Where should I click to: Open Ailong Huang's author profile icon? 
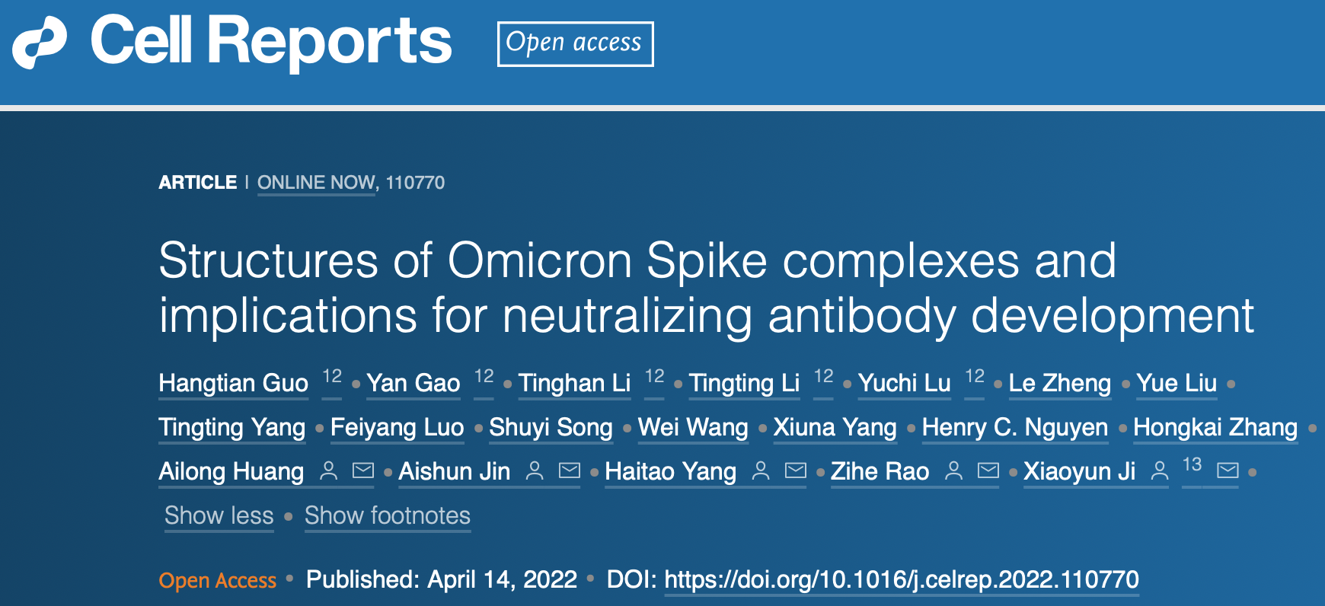[328, 470]
